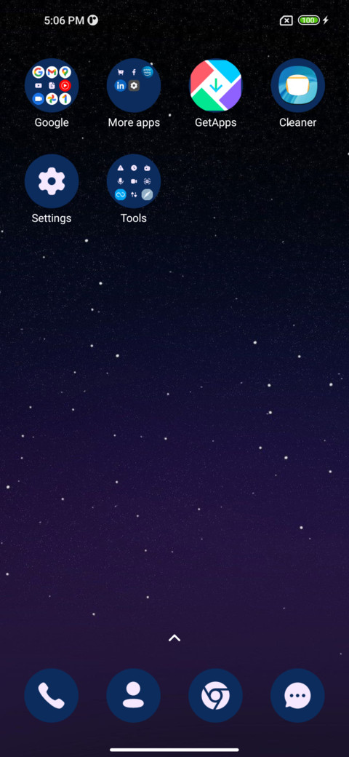The height and width of the screenshot is (757, 349).
Task: Tap warning triangle icon in Tools folder
Action: click(x=120, y=168)
